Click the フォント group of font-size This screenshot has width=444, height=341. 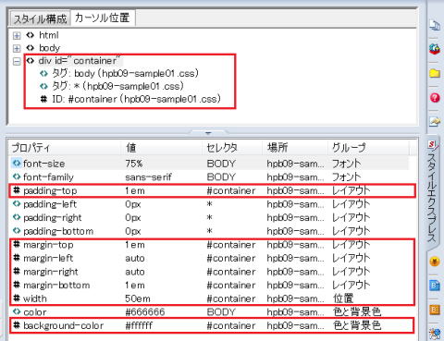click(347, 164)
